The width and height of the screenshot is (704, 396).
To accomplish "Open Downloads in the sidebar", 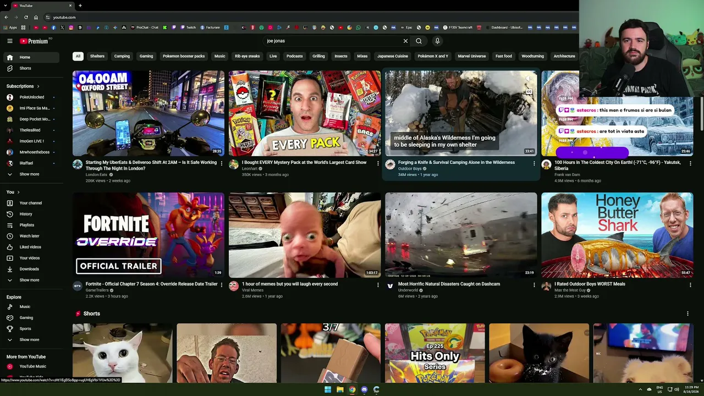I will 32,269.
